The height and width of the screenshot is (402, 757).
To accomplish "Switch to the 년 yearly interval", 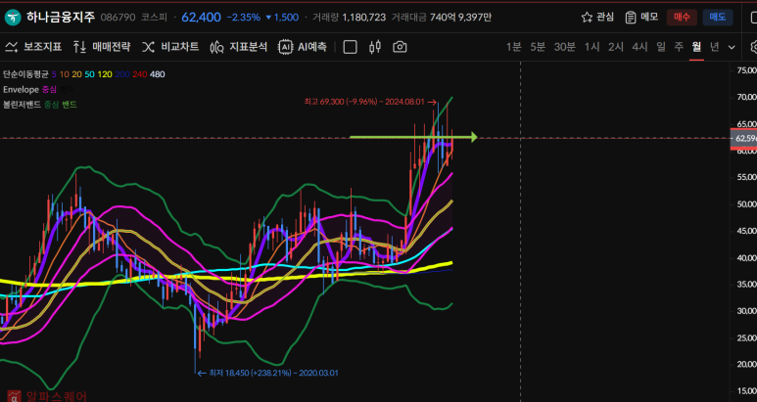I will click(714, 47).
